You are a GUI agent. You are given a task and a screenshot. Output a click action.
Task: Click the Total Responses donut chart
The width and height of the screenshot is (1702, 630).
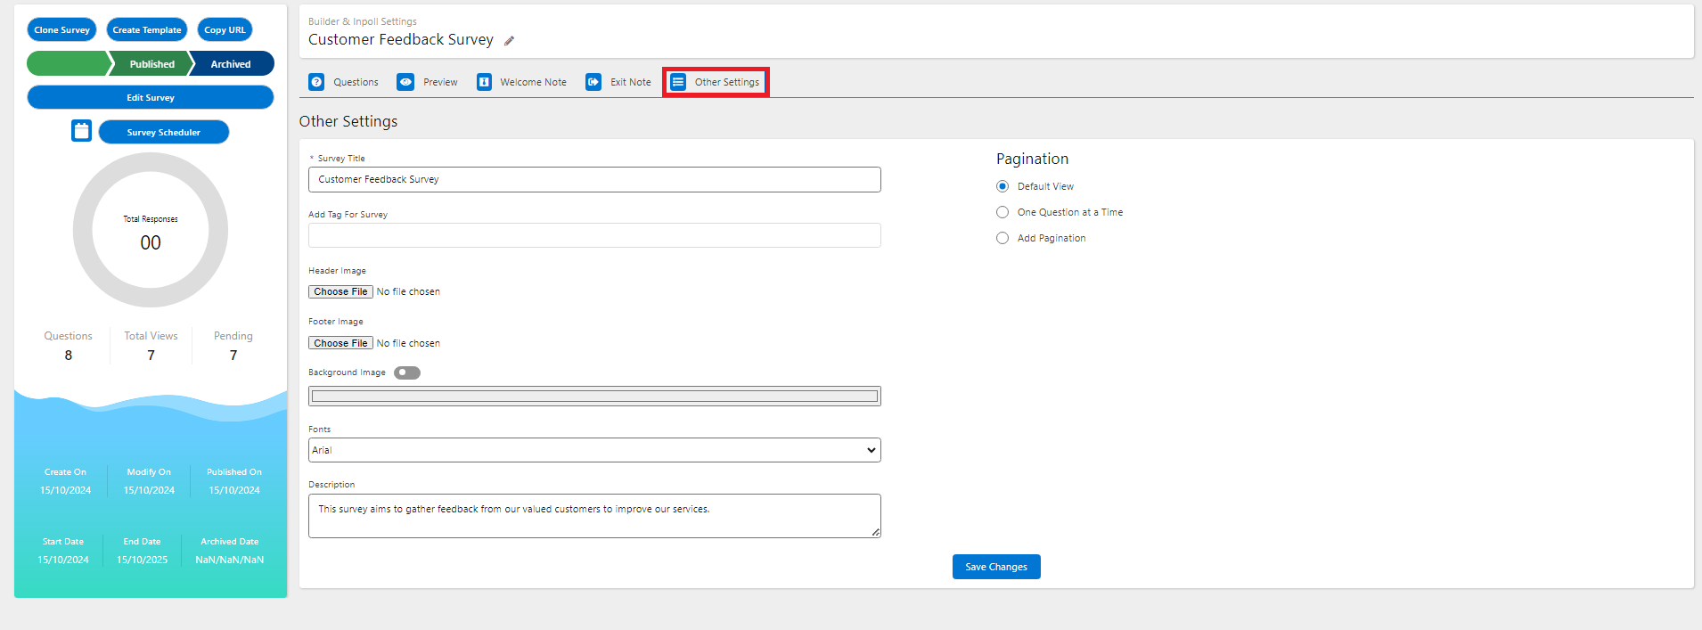tap(151, 230)
